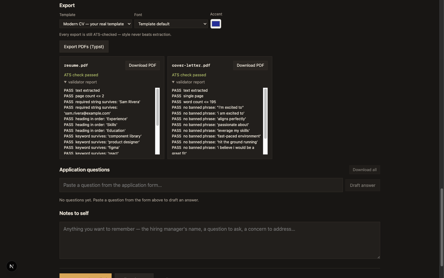Screen dimensions: 444x278
Task: Click 'keyword survives: component library' line
Action: pos(103,136)
